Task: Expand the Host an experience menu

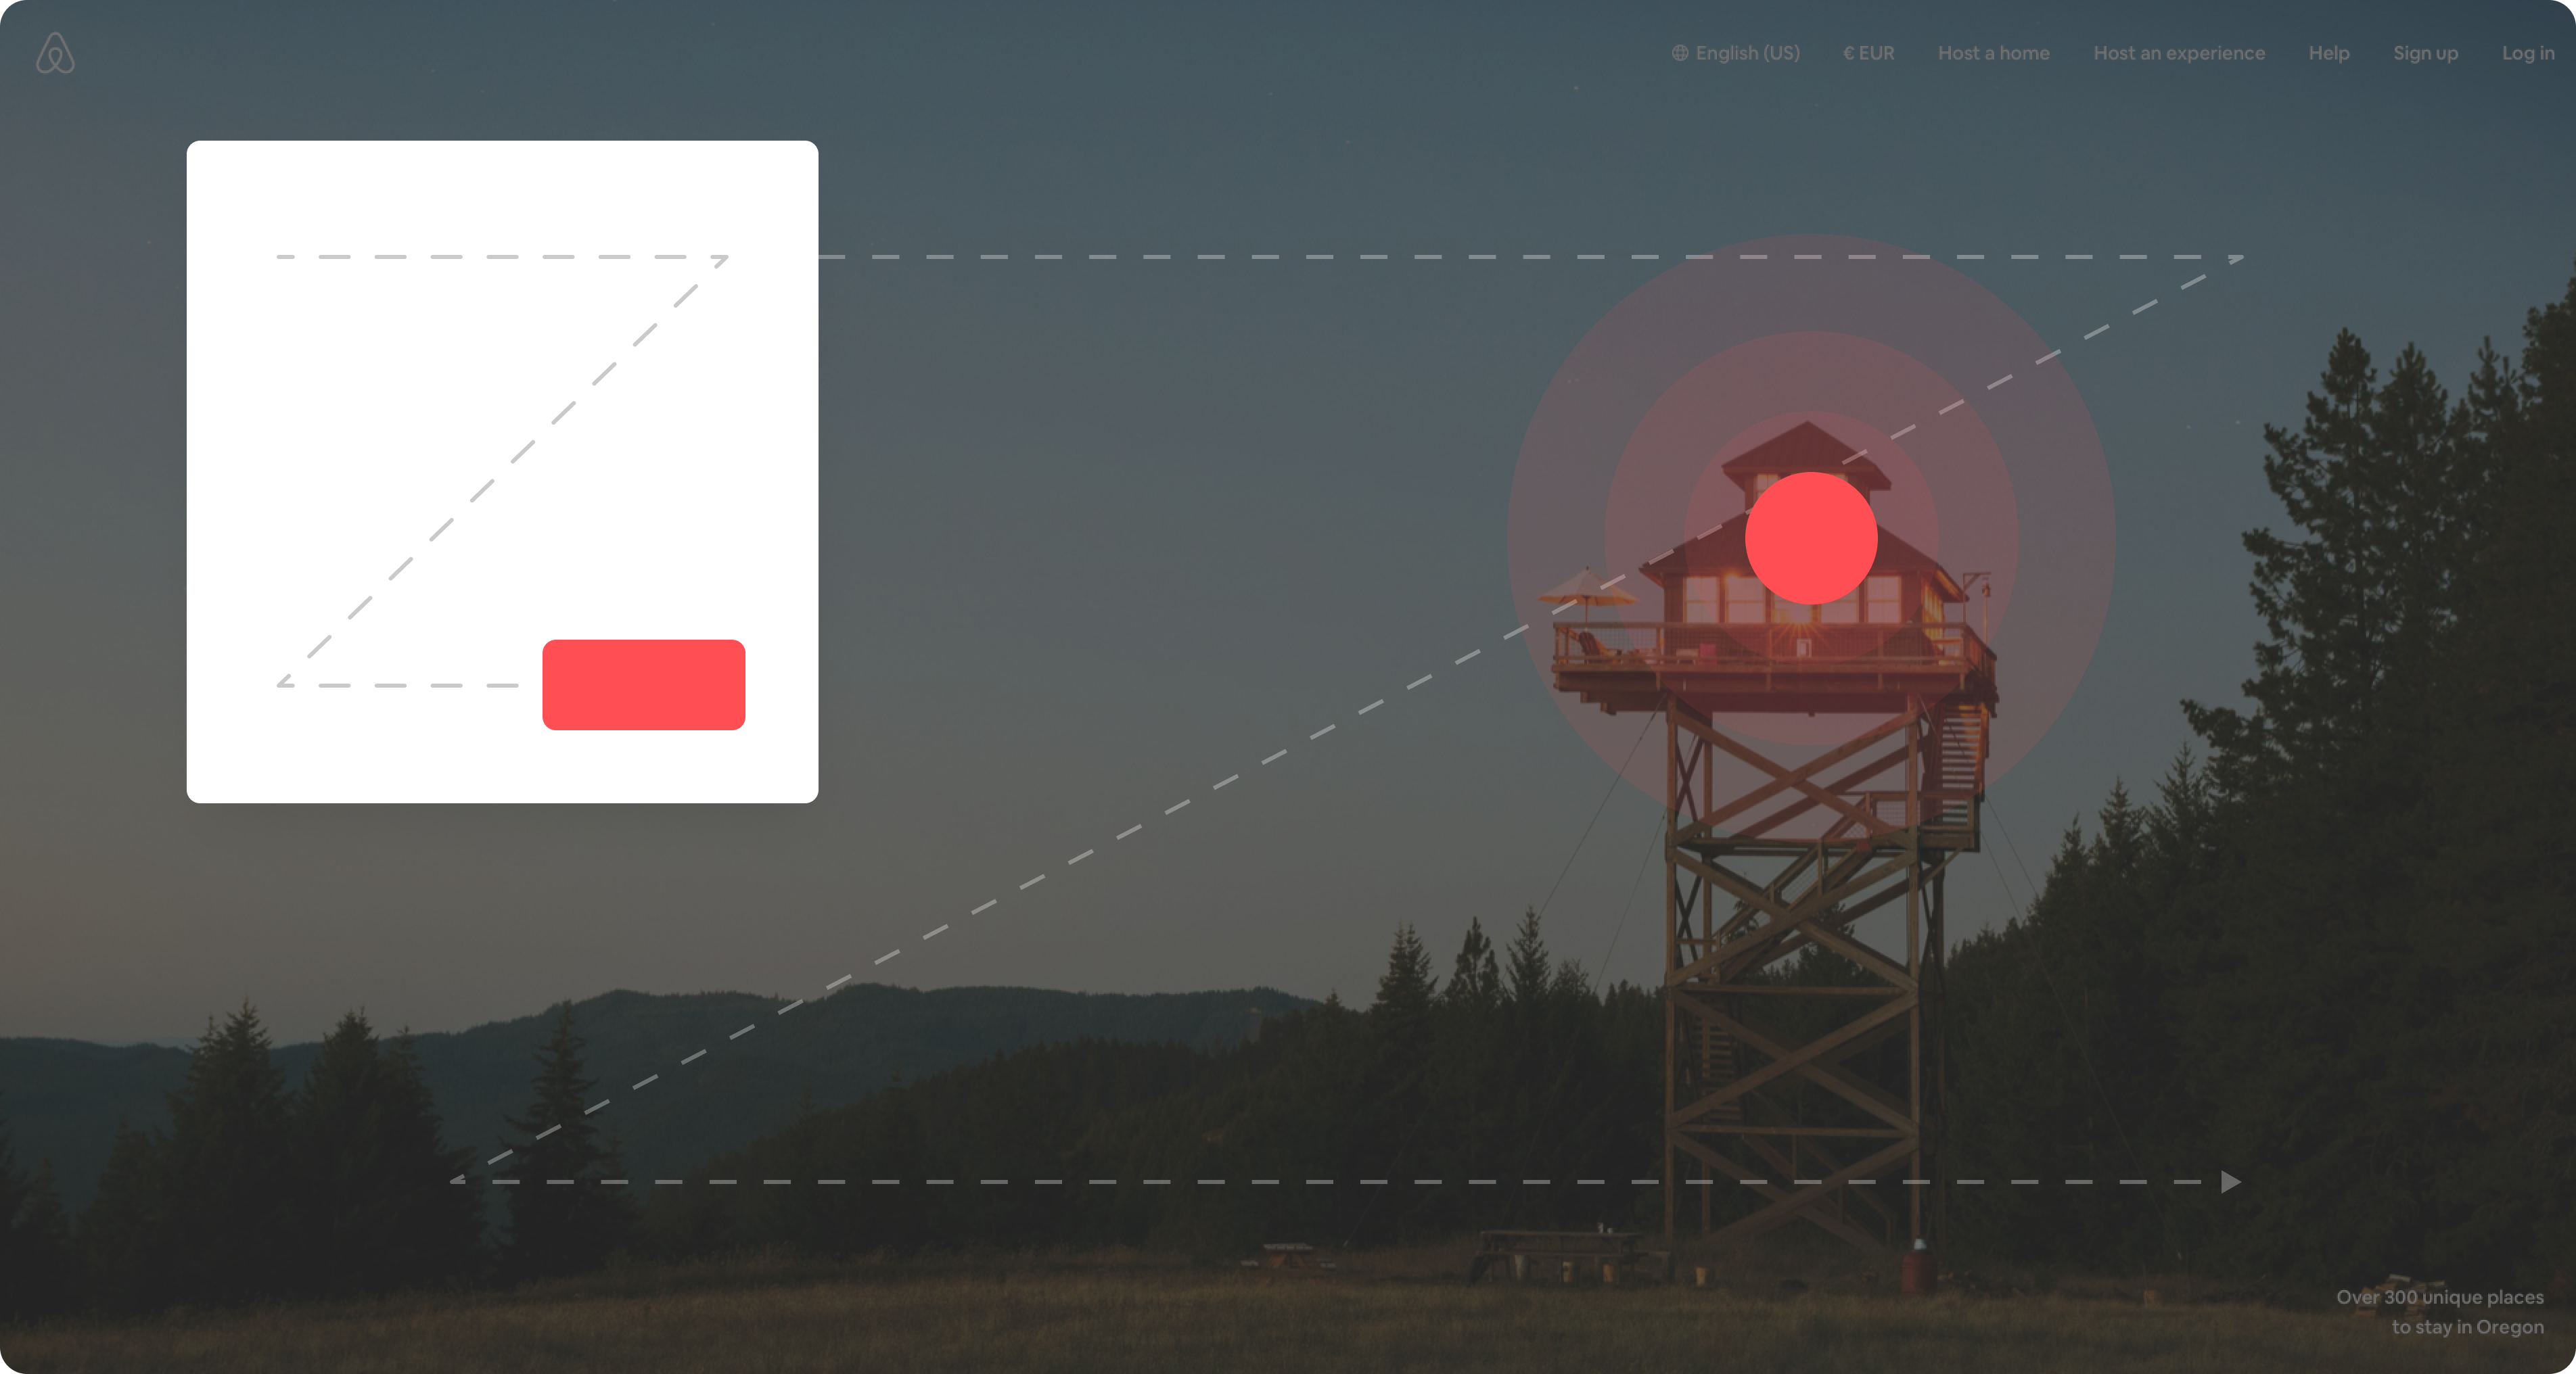Action: (x=2181, y=53)
